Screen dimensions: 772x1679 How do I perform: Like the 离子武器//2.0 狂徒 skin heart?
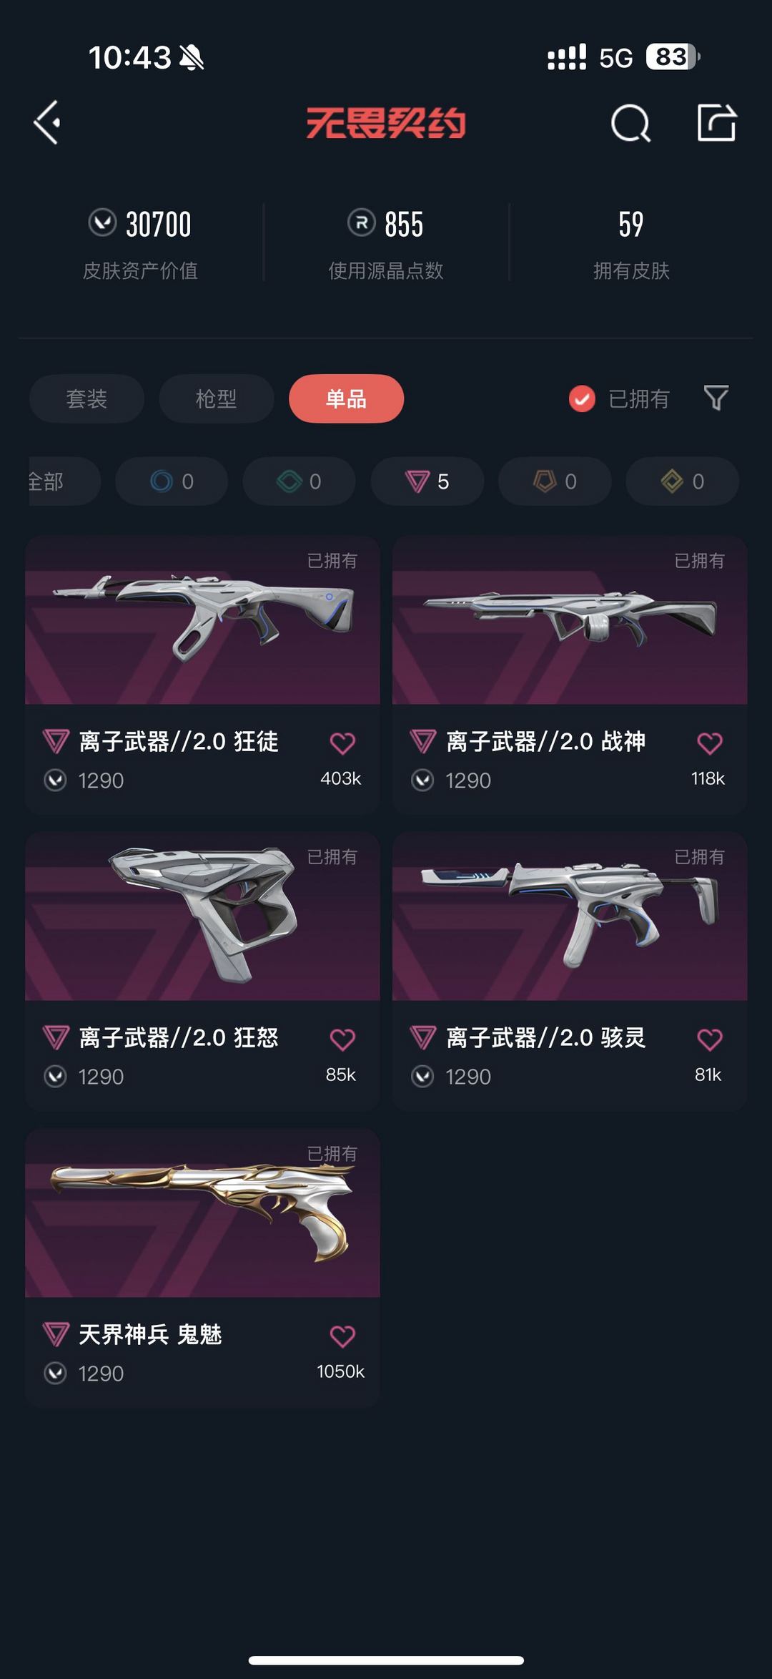[x=342, y=743]
